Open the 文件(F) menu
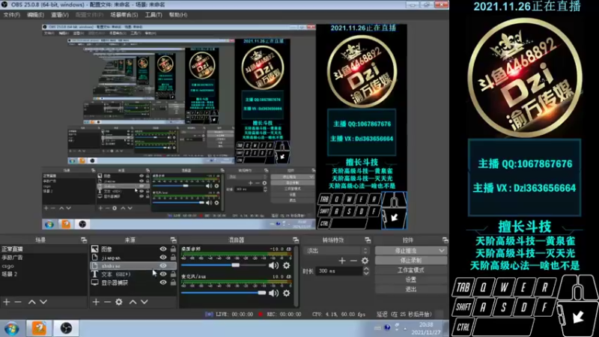Screen dimensions: 599x337 point(11,15)
